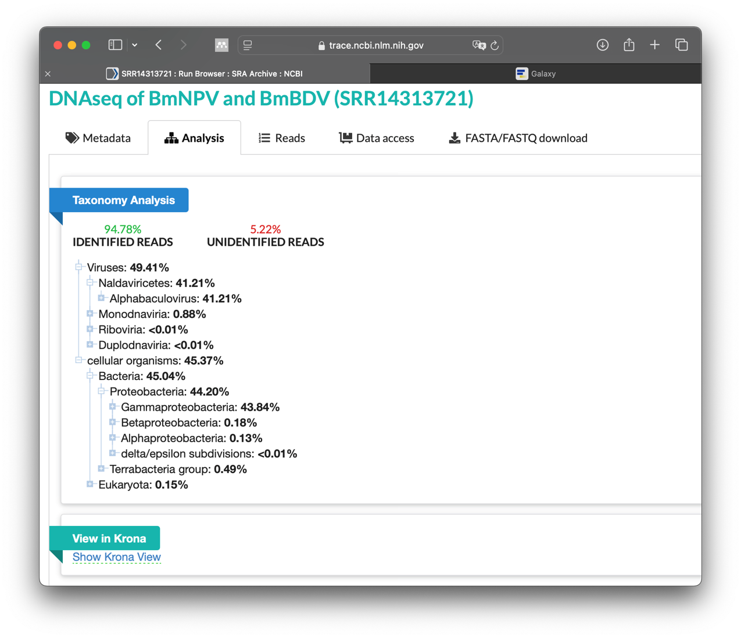The width and height of the screenshot is (741, 638).
Task: Expand the Alphabaculovirus node
Action: (101, 298)
